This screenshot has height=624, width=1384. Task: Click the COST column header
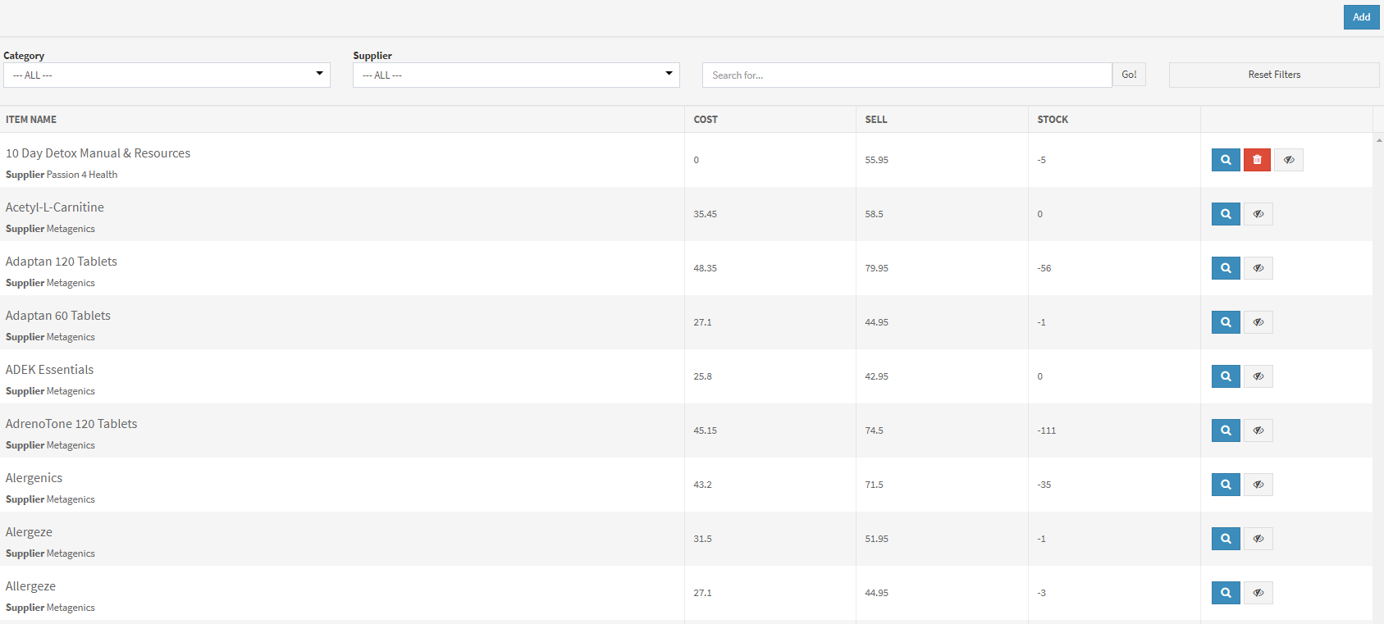coord(706,120)
